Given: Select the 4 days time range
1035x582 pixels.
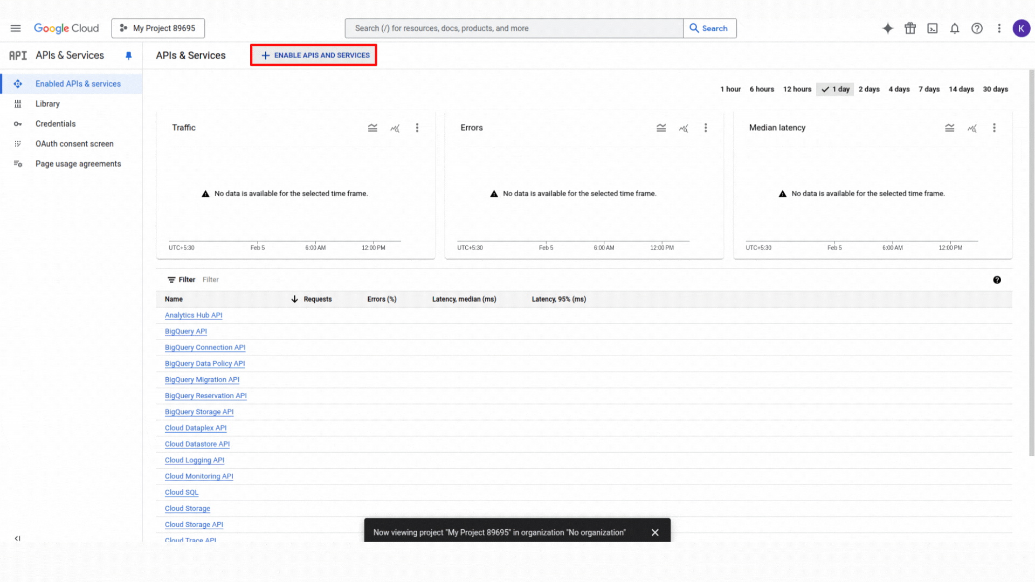Looking at the screenshot, I should [x=899, y=89].
